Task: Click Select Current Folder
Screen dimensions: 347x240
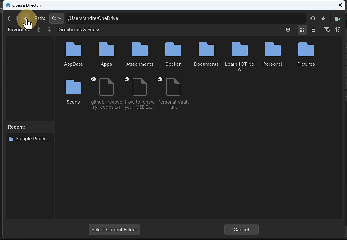Action: [x=114, y=229]
